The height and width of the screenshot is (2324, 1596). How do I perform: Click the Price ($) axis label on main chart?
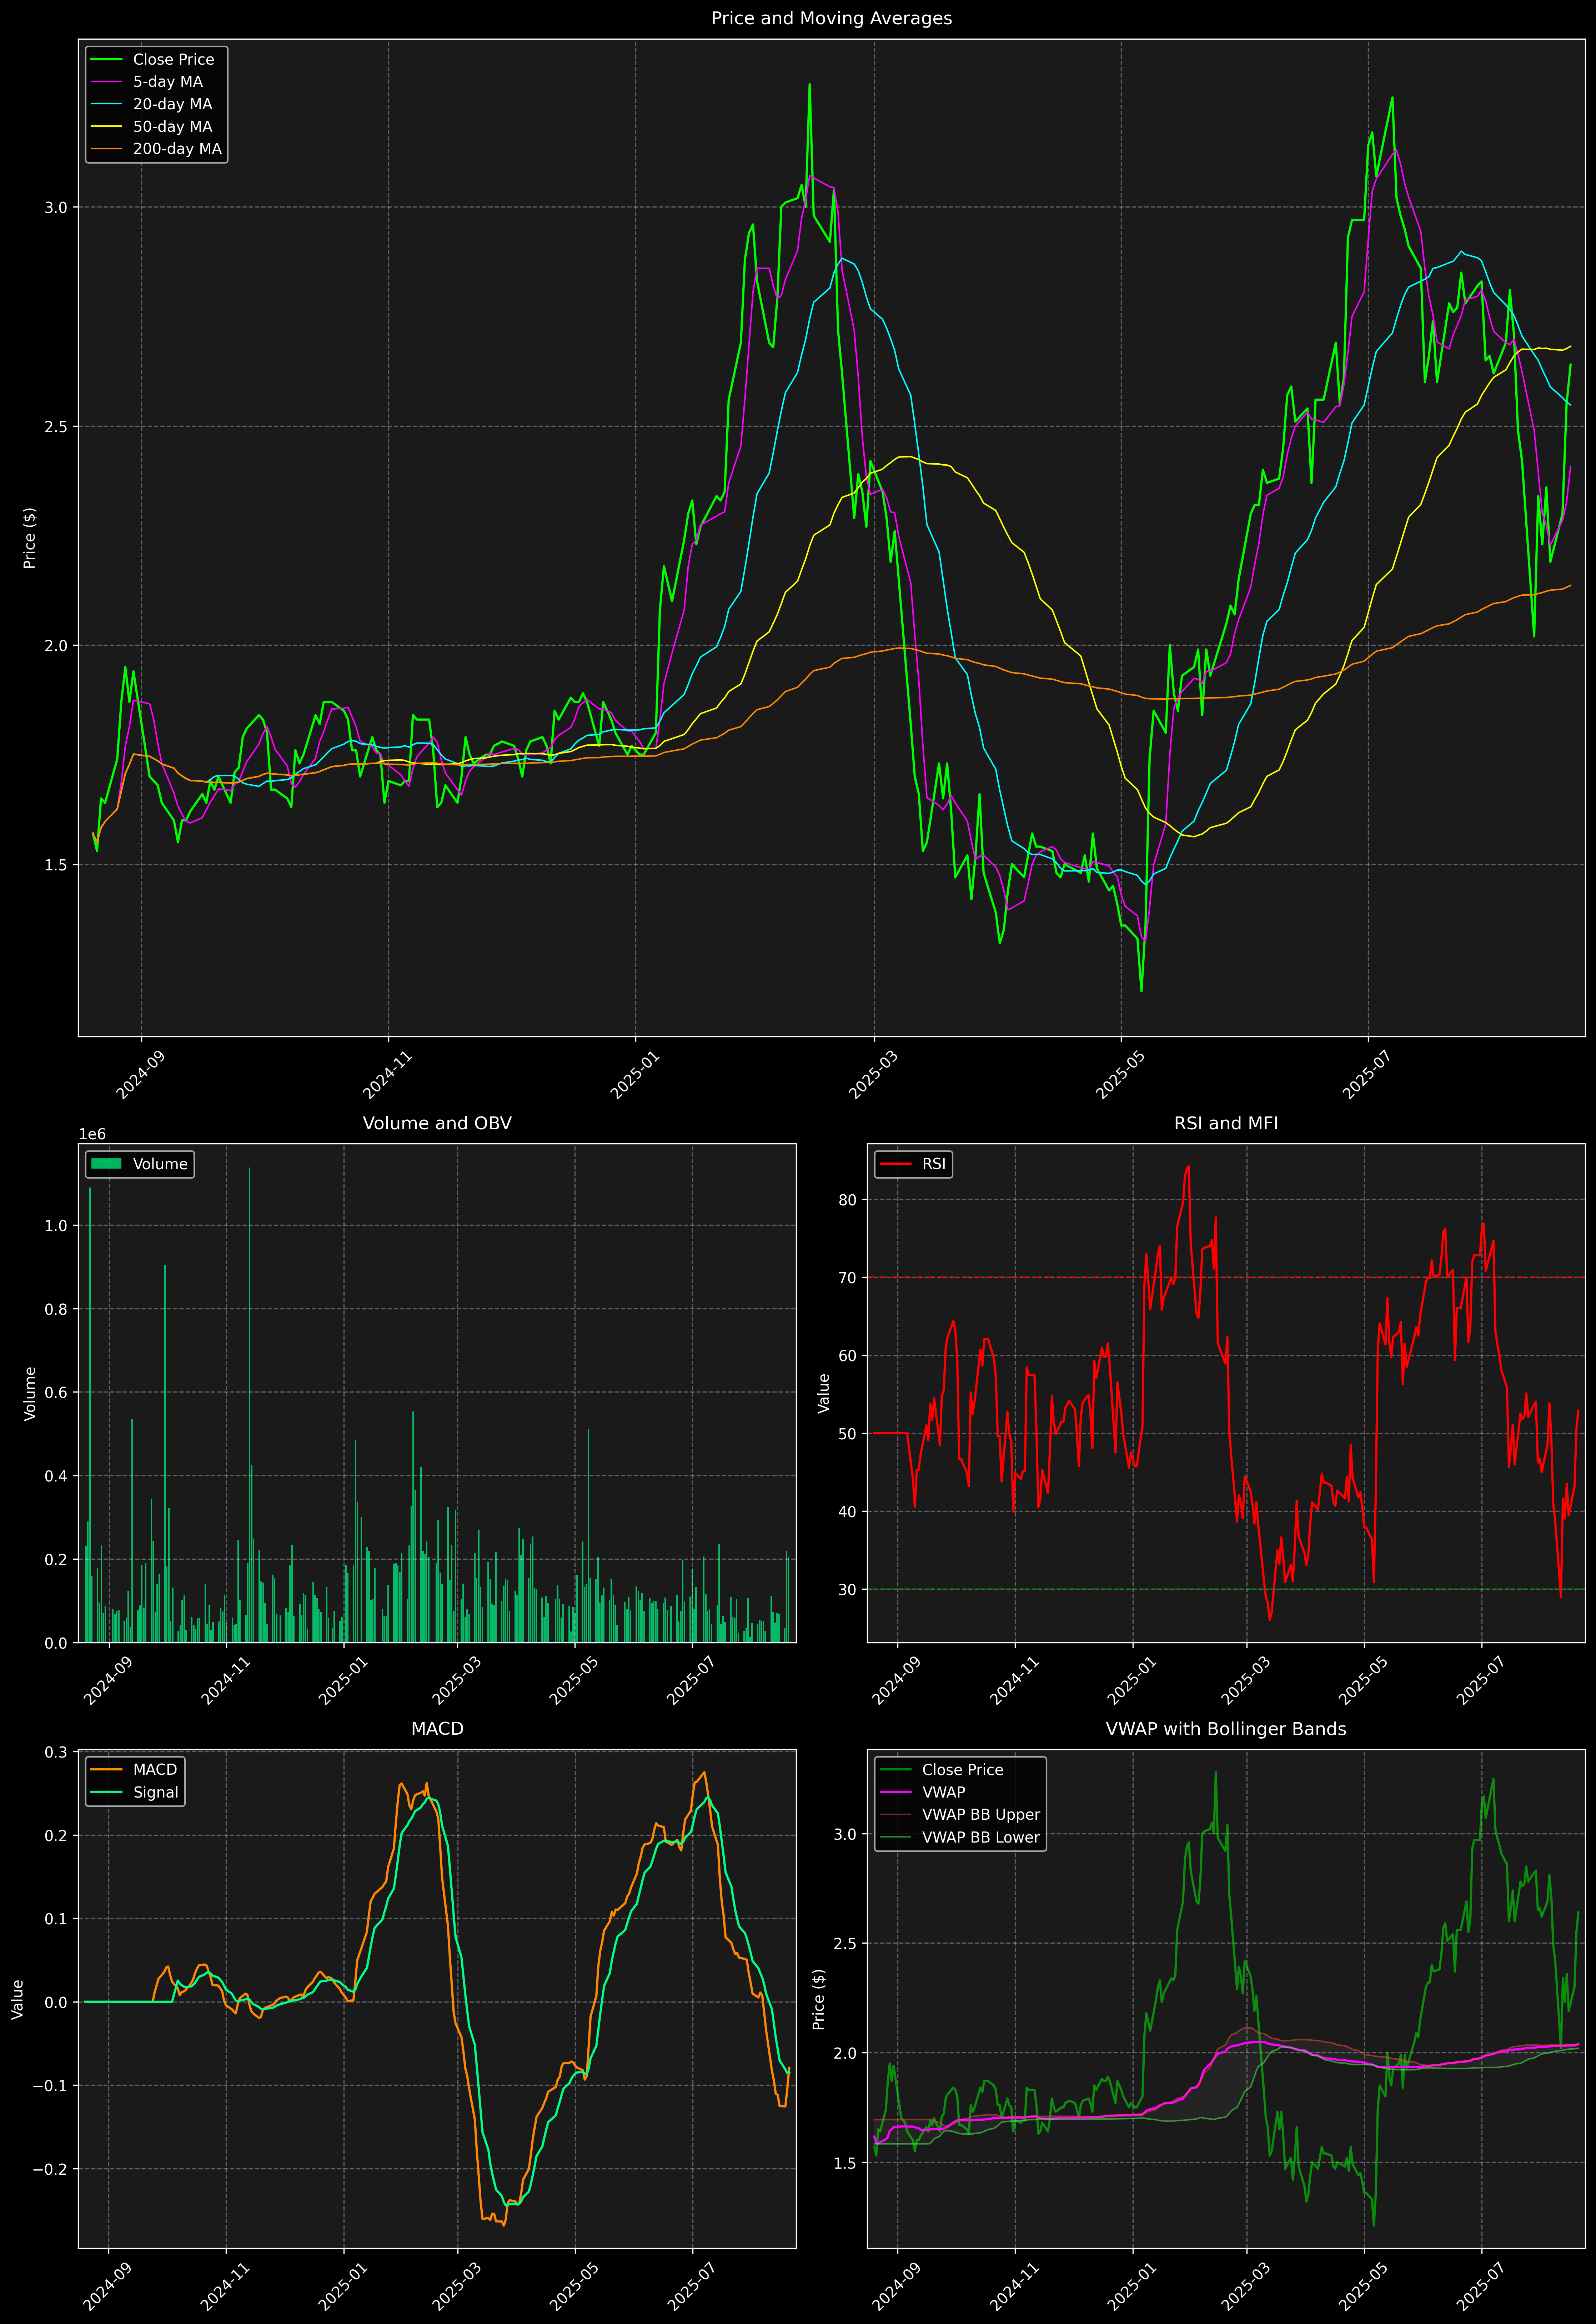click(x=30, y=538)
